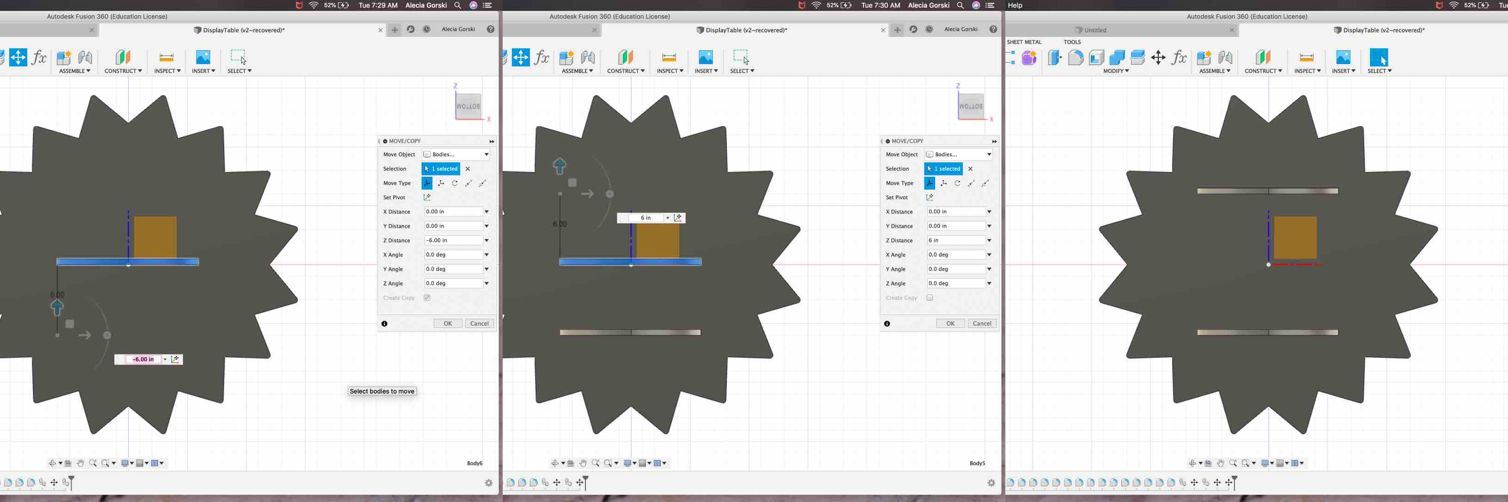Expand X Distance dropdown arrow in left panel
Viewport: 1508px width, 502px height.
pyautogui.click(x=486, y=212)
